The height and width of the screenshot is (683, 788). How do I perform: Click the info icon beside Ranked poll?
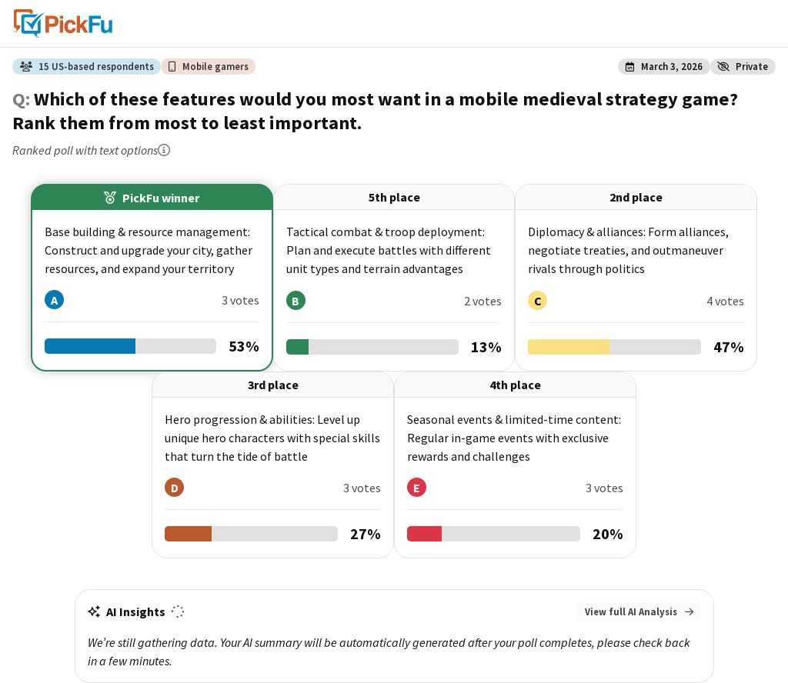164,150
